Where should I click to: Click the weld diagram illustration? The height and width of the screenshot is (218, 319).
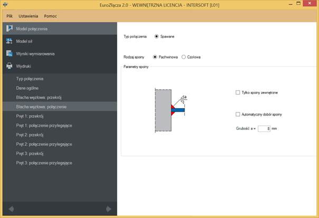[x=171, y=110]
